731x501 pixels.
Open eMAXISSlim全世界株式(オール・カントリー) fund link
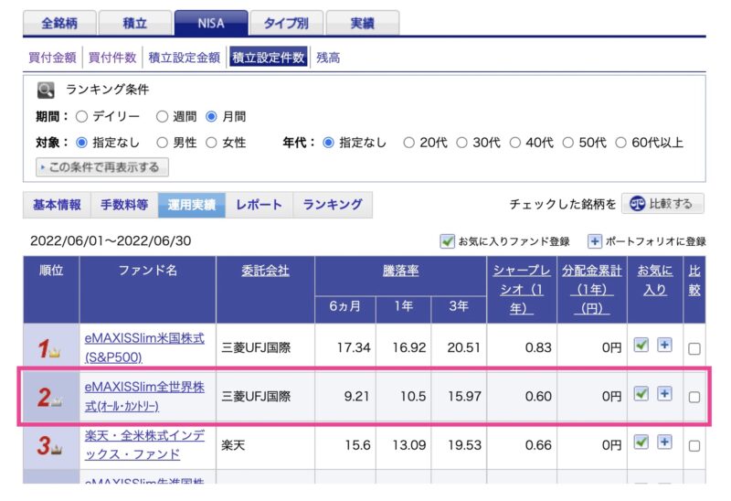coord(144,397)
